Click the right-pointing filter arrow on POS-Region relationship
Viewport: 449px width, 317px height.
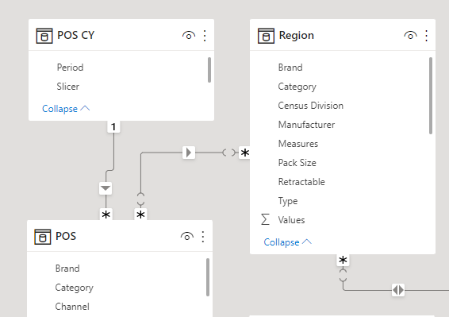189,153
